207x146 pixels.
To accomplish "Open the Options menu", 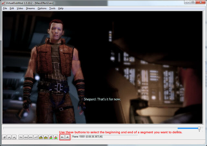I will (42, 8).
